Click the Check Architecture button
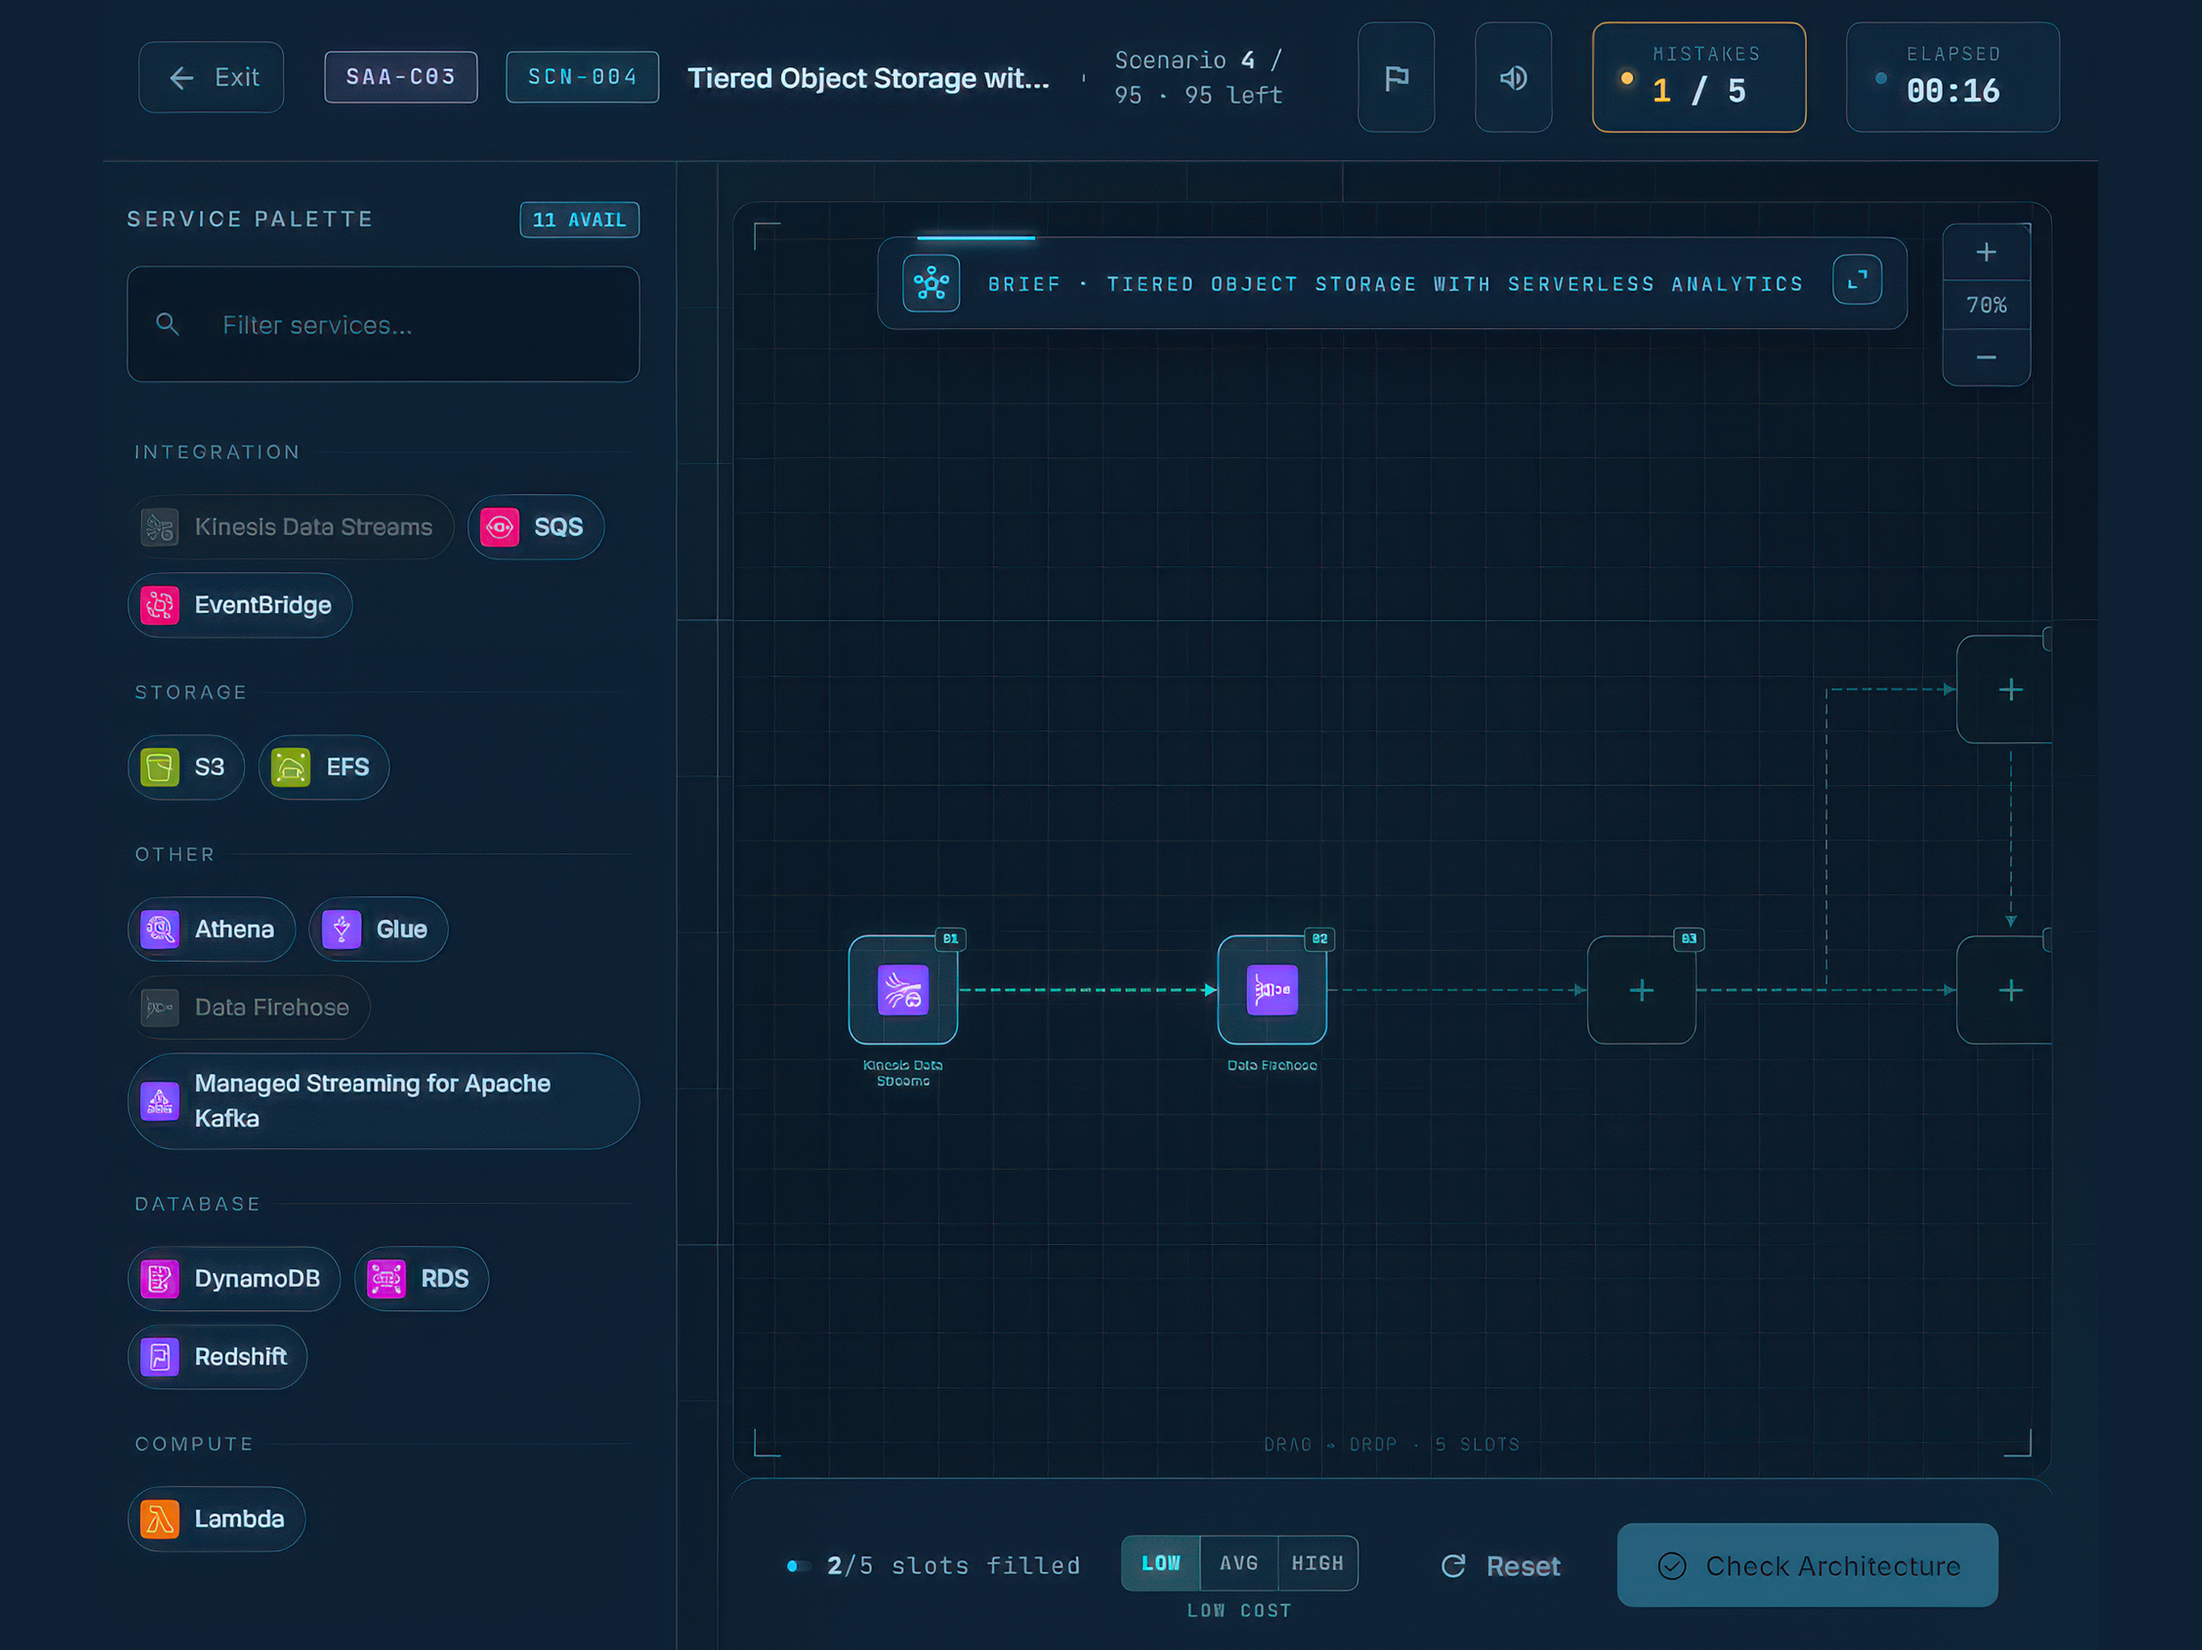The width and height of the screenshot is (2202, 1650). click(x=1807, y=1565)
